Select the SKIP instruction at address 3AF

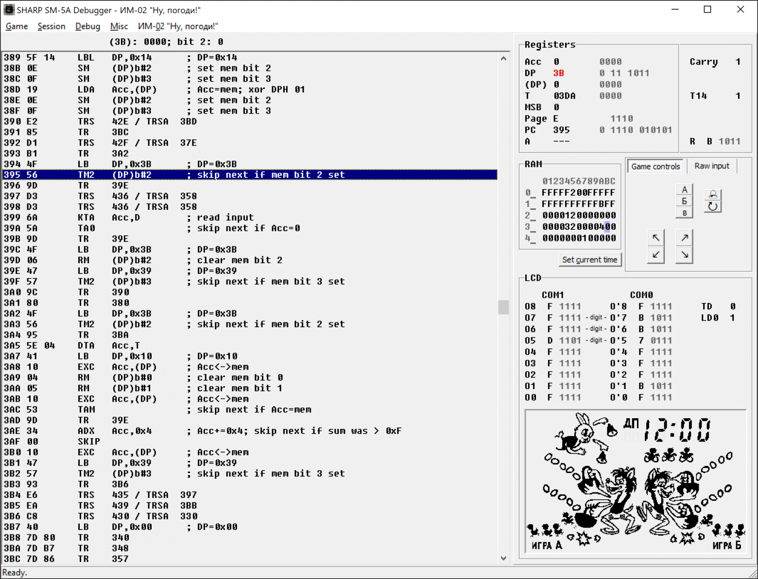(x=250, y=442)
